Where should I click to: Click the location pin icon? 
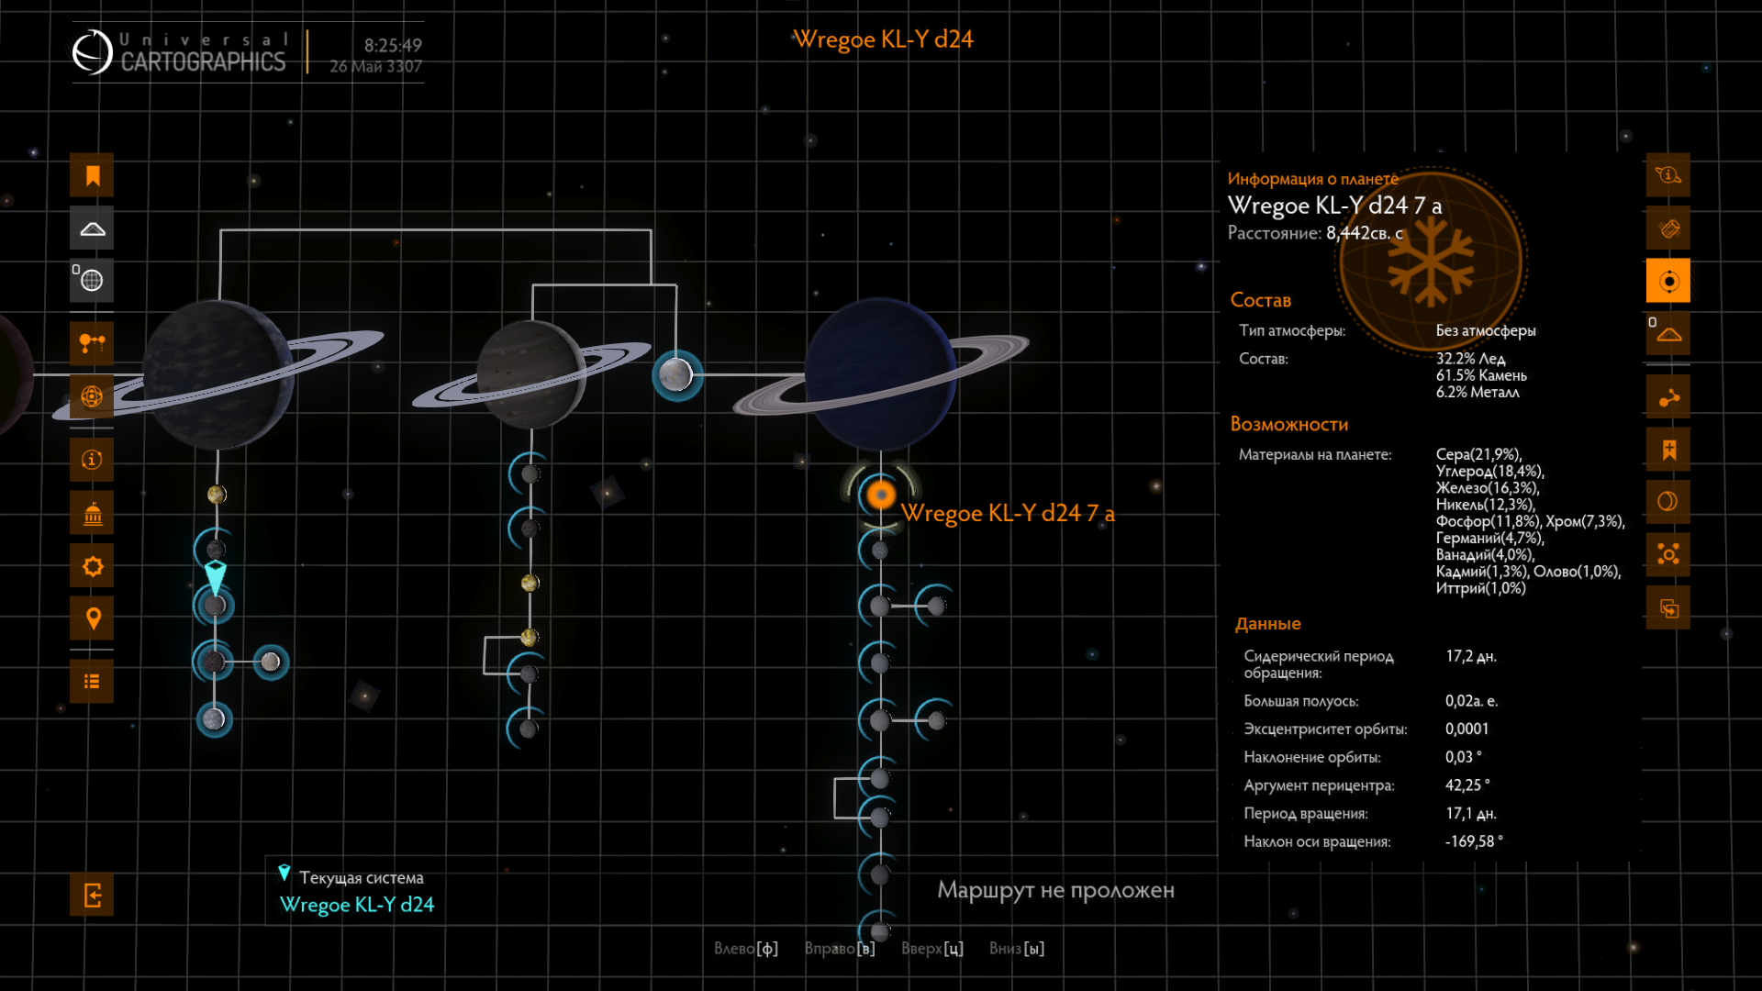tap(92, 618)
